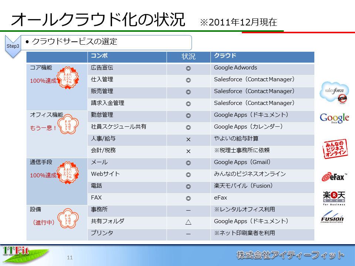The width and height of the screenshot is (355, 266).
Task: Click the Google Docs logo
Action: pos(334,118)
